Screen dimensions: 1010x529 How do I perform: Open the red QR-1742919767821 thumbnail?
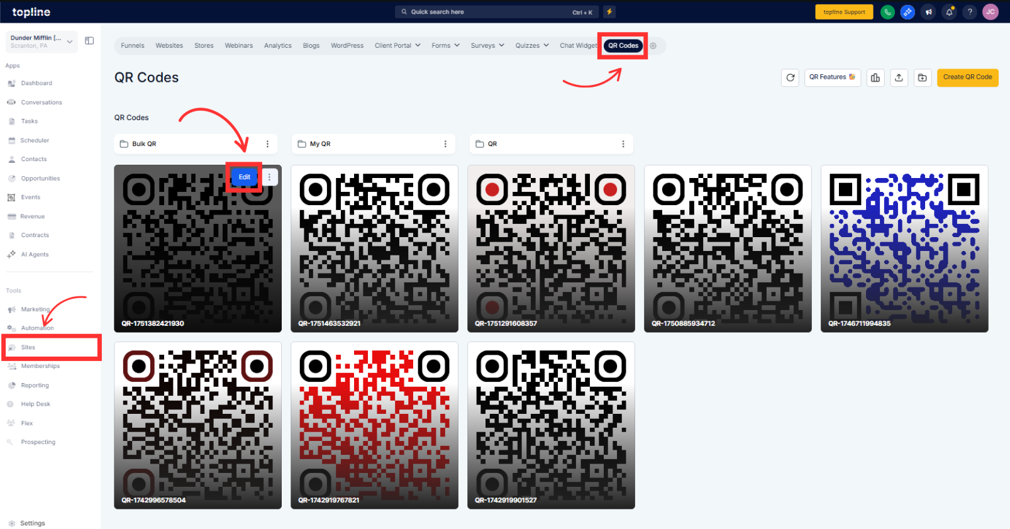374,426
